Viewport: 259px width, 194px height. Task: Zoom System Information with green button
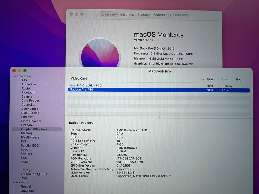click(25, 71)
